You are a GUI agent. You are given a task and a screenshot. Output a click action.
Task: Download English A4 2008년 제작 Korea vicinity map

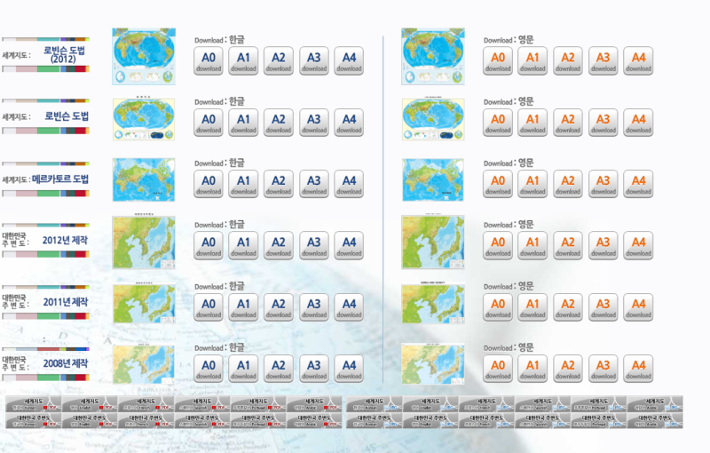(x=638, y=369)
